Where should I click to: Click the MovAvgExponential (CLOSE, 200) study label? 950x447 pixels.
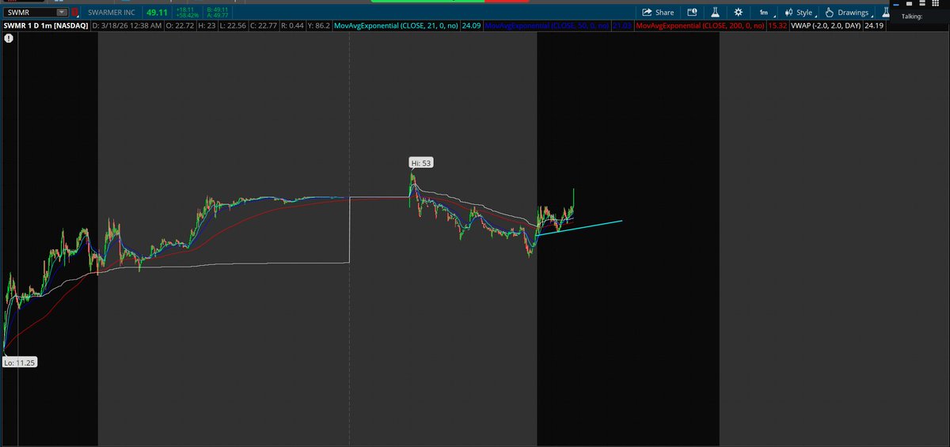[700, 26]
